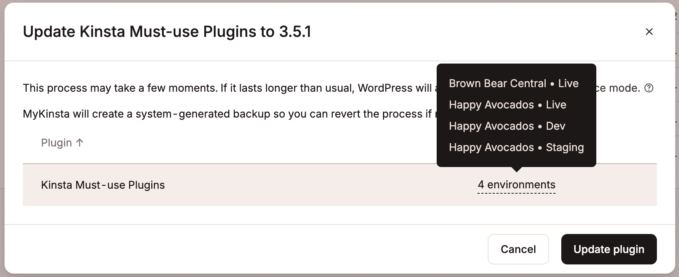Cancel the plugin update

(x=518, y=249)
